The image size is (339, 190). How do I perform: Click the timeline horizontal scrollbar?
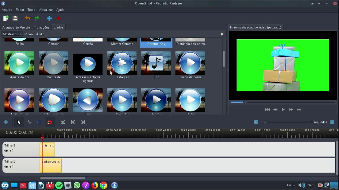point(63,178)
